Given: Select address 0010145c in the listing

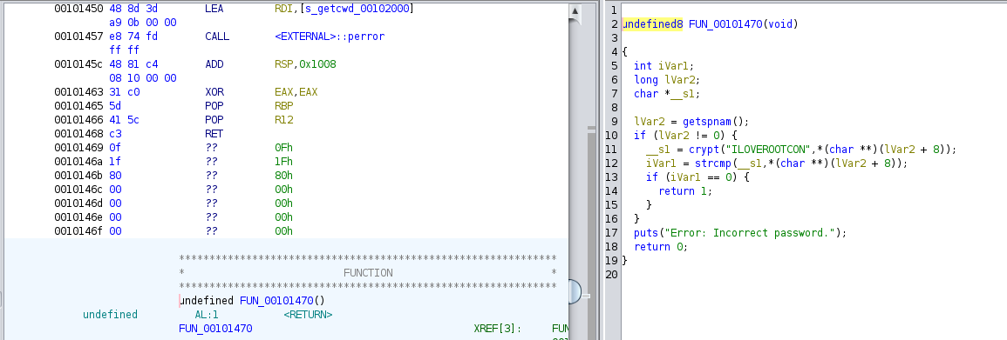Looking at the screenshot, I should point(78,64).
